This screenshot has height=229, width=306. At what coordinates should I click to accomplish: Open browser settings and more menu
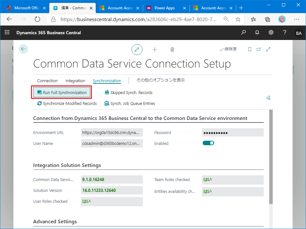pyautogui.click(x=297, y=19)
